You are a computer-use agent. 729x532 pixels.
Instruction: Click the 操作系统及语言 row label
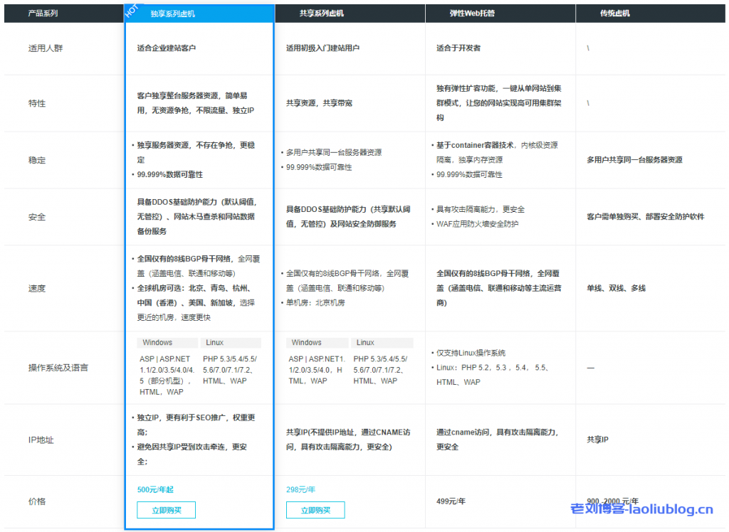[58, 368]
